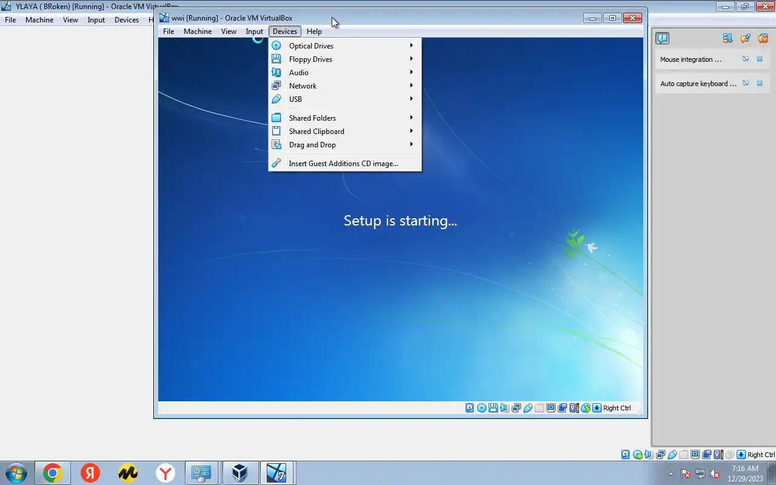Open the volume tray icon
This screenshot has height=485, width=776.
point(715,473)
